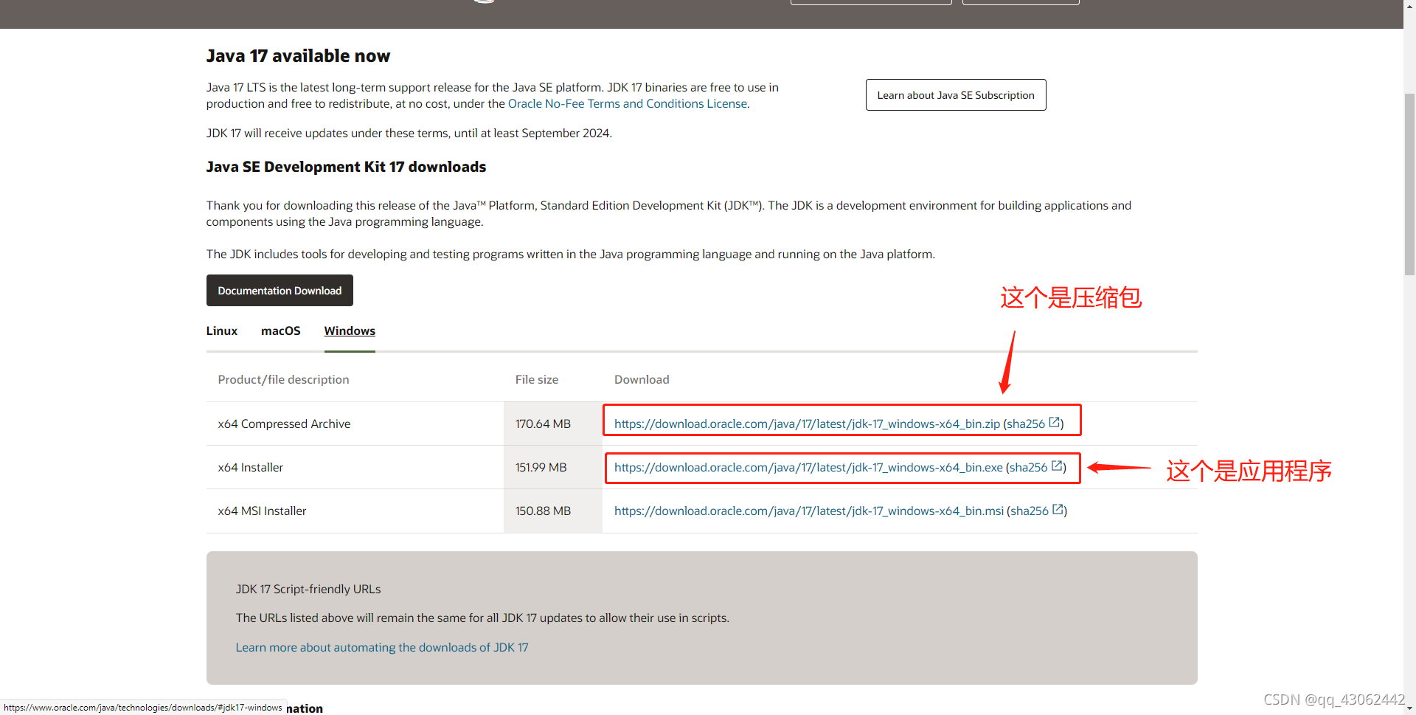1416x715 pixels.
Task: Open Oracle No-Fee Terms and Conditions License
Action: click(628, 104)
